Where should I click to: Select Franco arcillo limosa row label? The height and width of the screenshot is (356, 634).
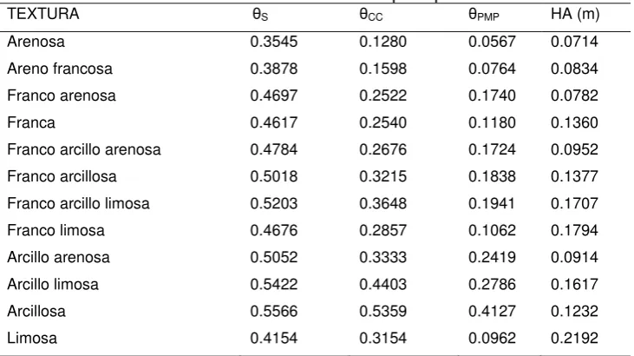(78, 203)
